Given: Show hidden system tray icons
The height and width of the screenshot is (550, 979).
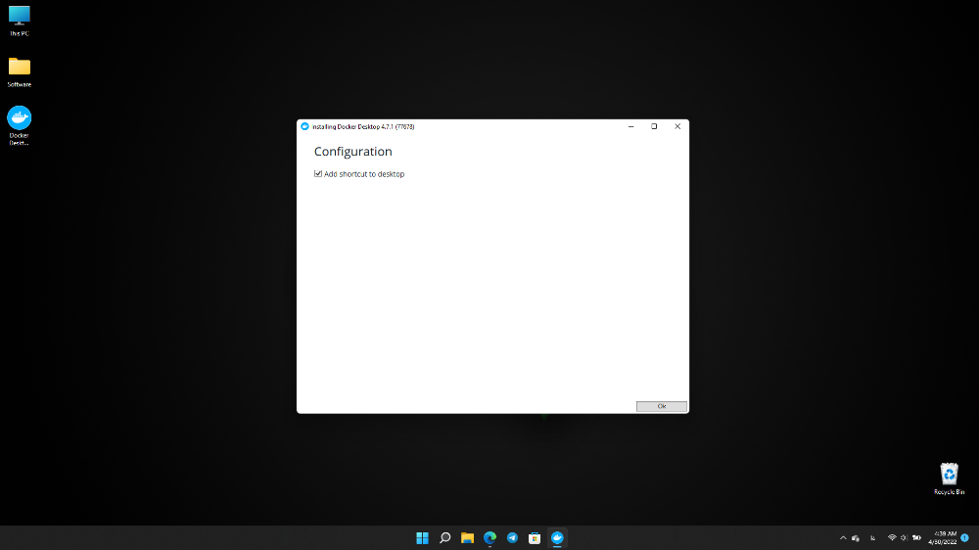Looking at the screenshot, I should (x=843, y=538).
